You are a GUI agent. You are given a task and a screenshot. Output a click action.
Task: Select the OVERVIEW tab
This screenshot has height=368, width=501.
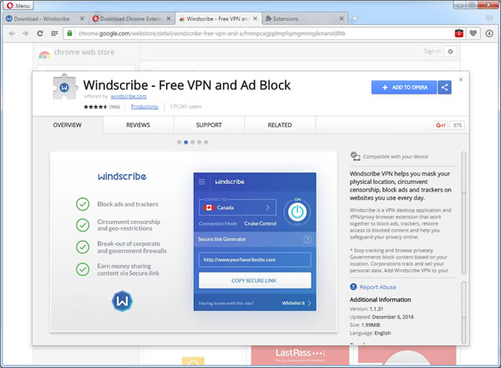pos(67,125)
